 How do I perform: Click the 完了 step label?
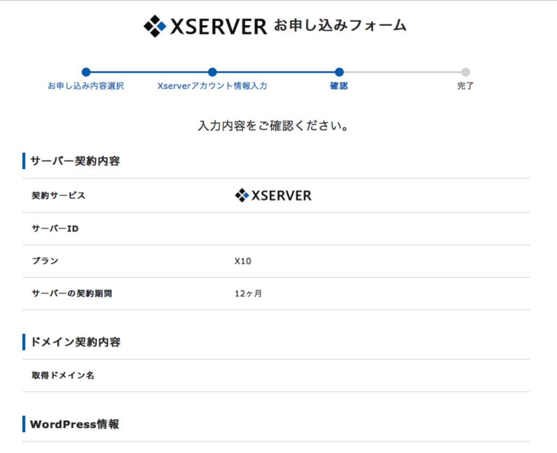click(466, 86)
